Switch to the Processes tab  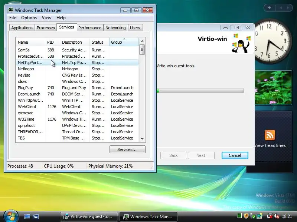point(46,28)
